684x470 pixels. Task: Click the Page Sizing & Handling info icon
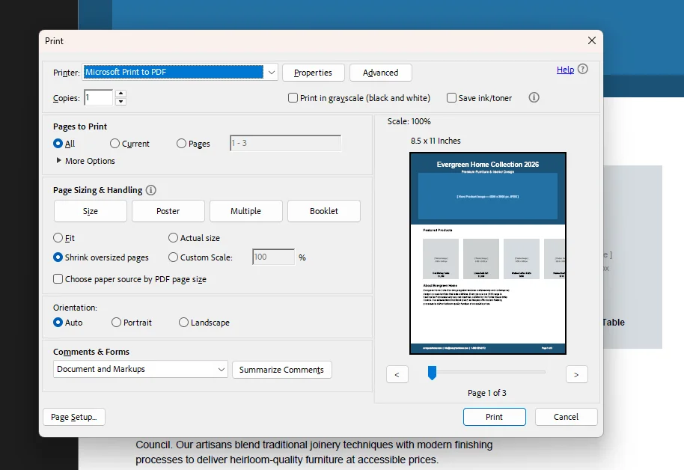[151, 190]
